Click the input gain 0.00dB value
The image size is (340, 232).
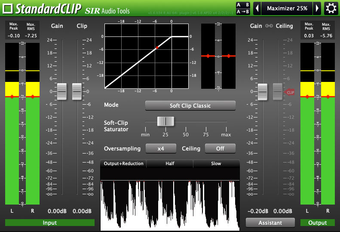coord(57,211)
